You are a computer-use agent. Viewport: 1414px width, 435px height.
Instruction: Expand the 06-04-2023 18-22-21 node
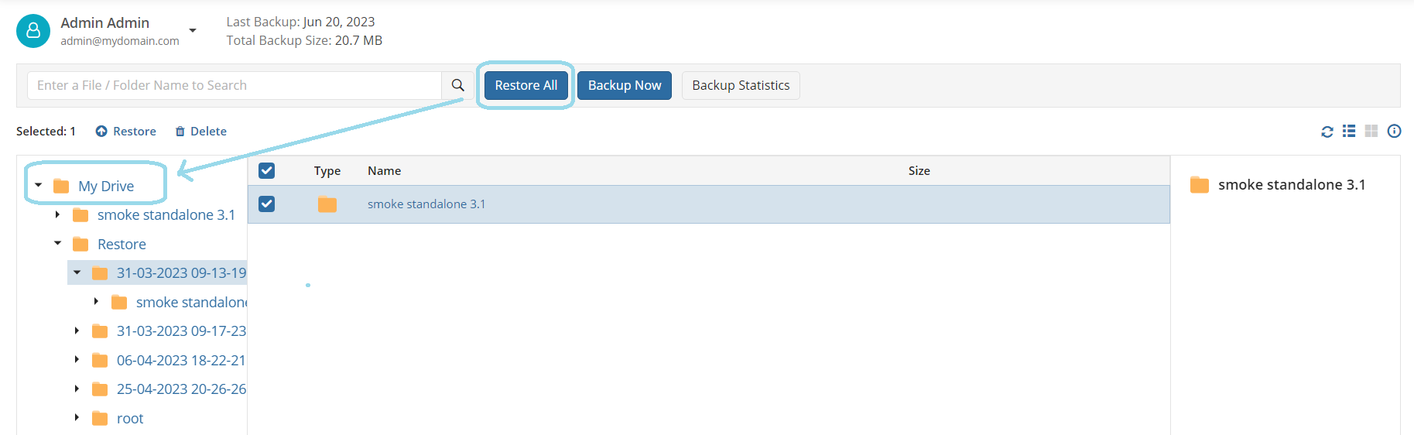(x=77, y=359)
